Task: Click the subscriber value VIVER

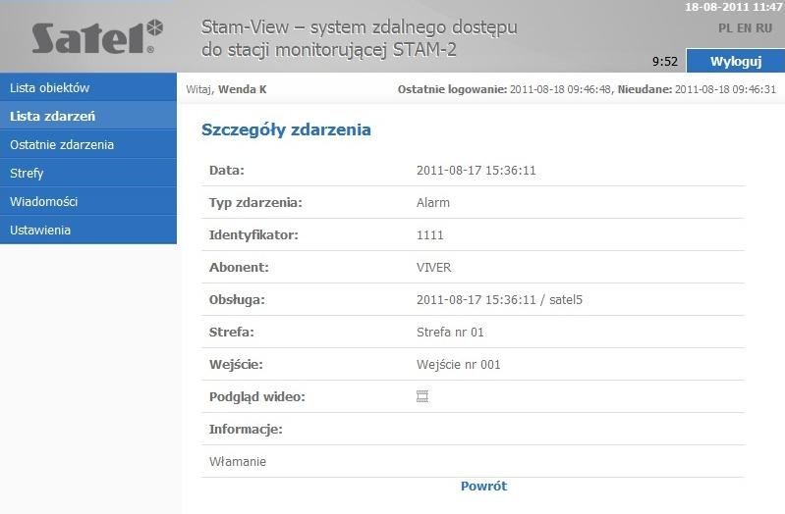Action: (x=433, y=268)
